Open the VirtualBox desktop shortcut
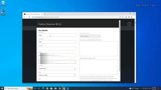 point(3,12)
